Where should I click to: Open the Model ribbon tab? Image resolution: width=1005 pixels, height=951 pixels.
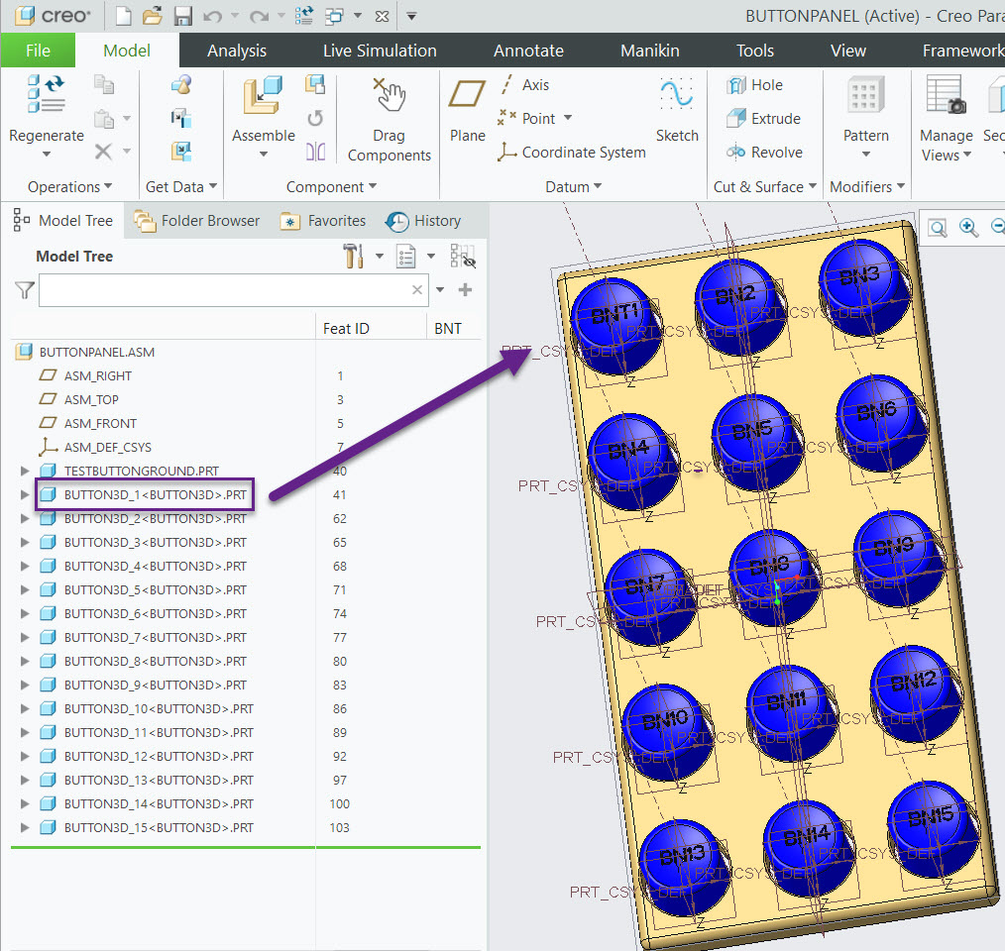click(x=129, y=50)
